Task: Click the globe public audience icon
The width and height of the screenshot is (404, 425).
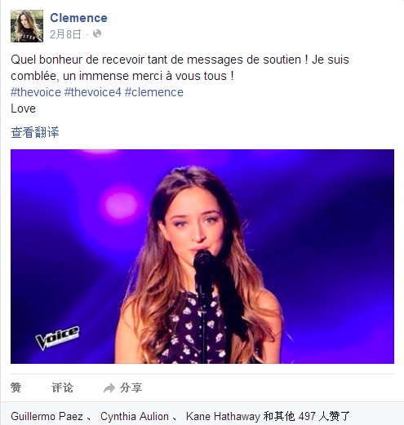Action: coord(97,33)
